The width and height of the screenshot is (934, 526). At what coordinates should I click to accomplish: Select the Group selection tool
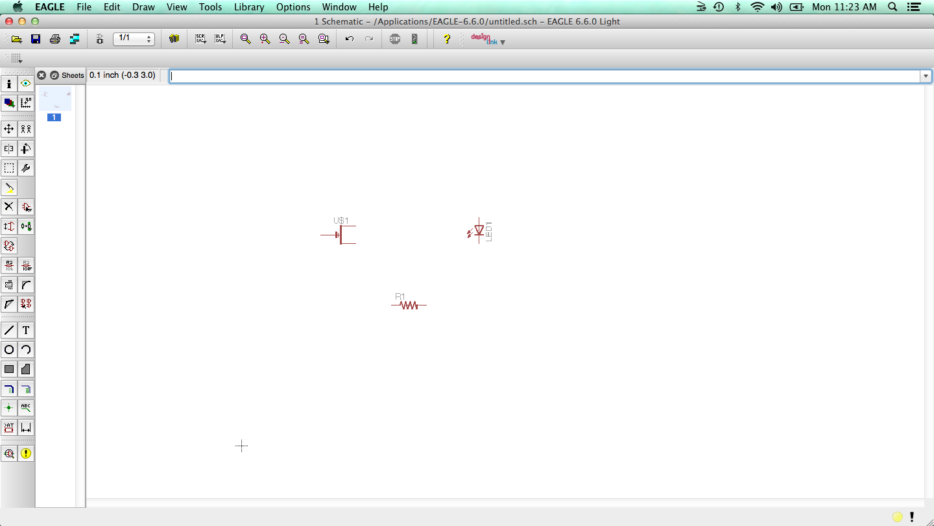(9, 168)
